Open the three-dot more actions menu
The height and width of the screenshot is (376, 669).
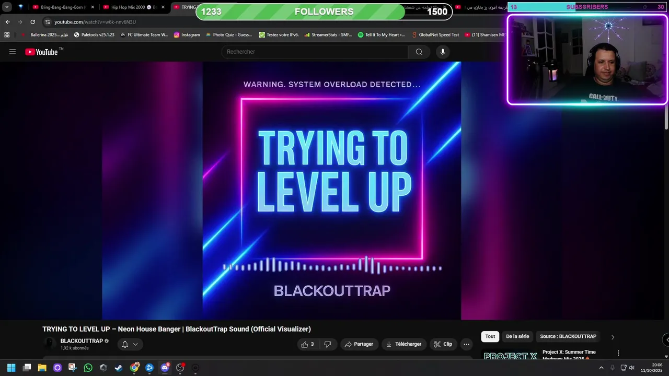pyautogui.click(x=466, y=344)
